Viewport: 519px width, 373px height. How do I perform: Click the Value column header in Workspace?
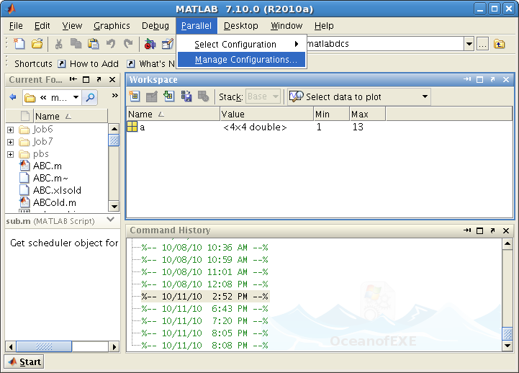tap(266, 114)
